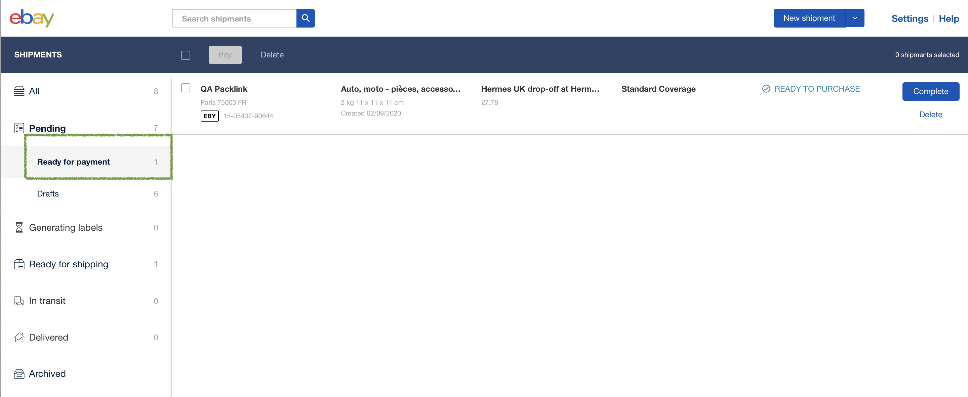Click the Paris 75003 FR address
968x397 pixels.
coord(223,102)
